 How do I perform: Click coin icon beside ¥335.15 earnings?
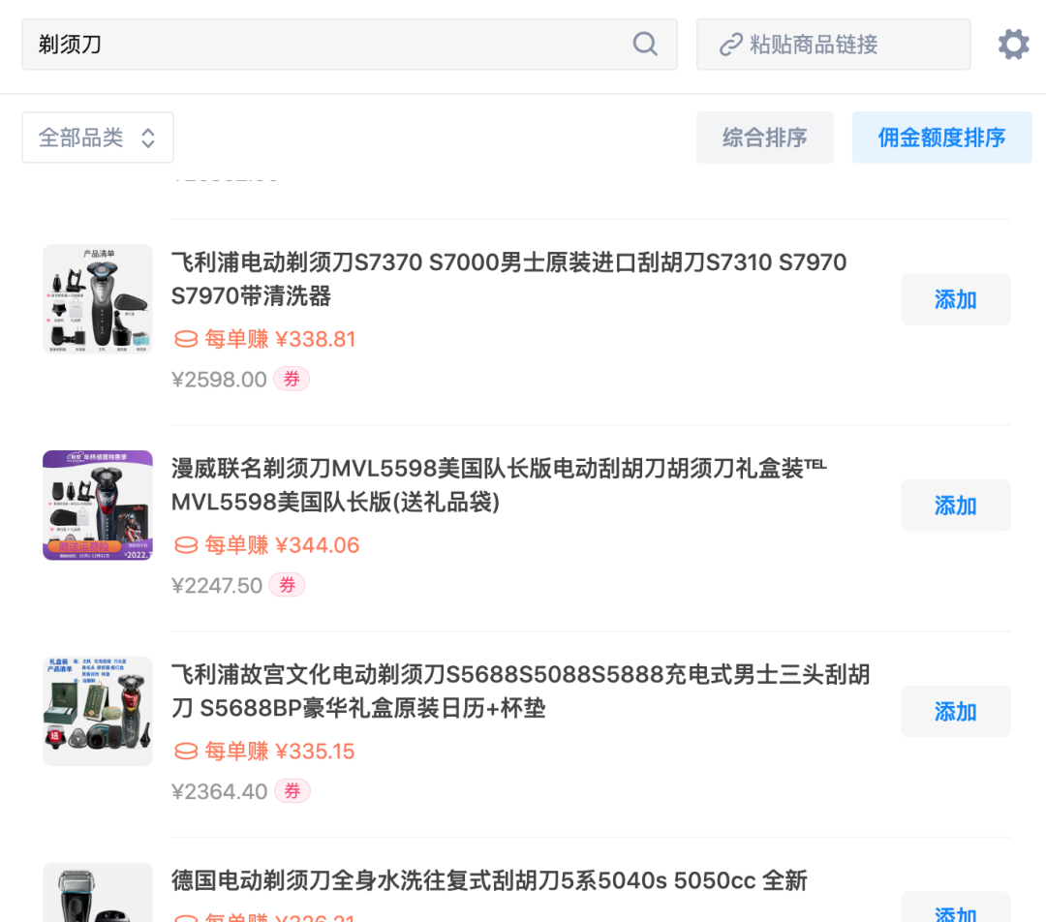(x=186, y=752)
